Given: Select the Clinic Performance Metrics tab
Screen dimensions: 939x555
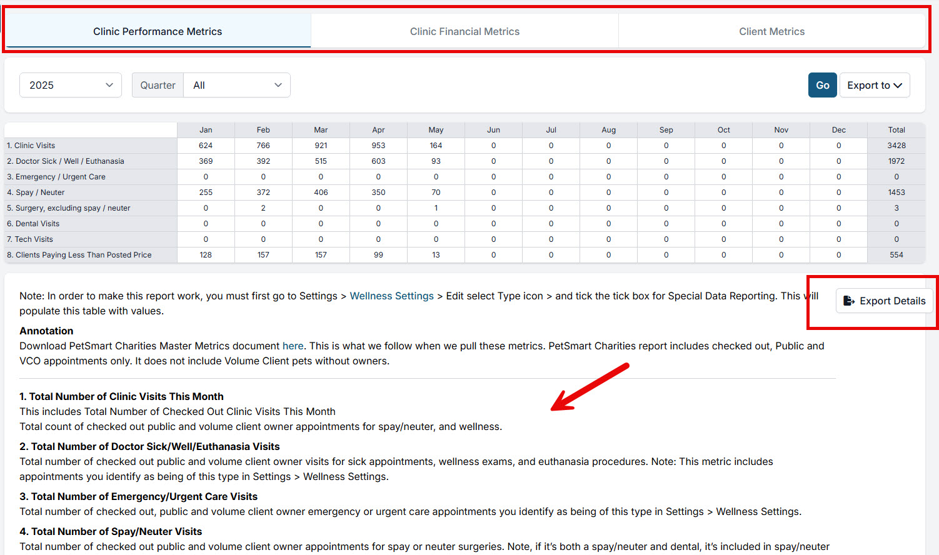Looking at the screenshot, I should point(158,31).
